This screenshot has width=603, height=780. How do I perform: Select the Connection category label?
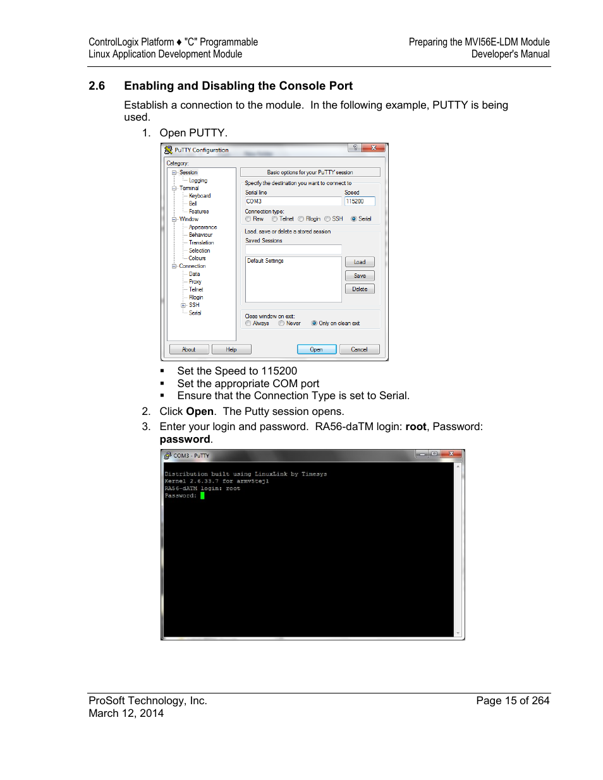click(x=192, y=266)
